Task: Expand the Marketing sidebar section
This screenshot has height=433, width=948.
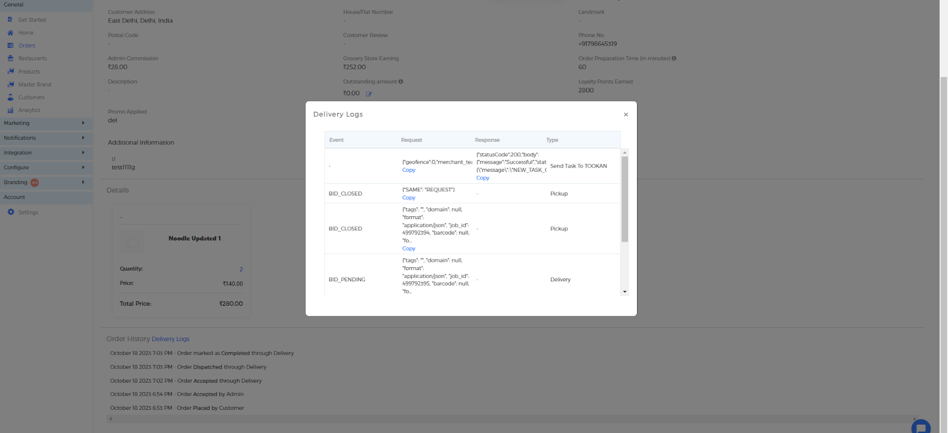Action: [x=46, y=123]
